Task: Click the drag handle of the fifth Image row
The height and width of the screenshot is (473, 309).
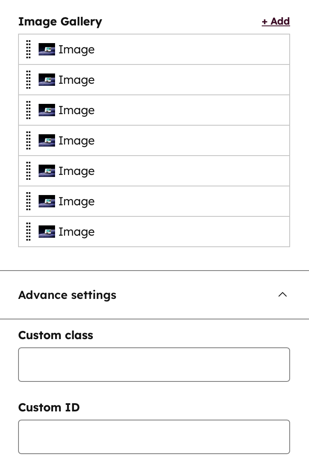Action: click(28, 171)
